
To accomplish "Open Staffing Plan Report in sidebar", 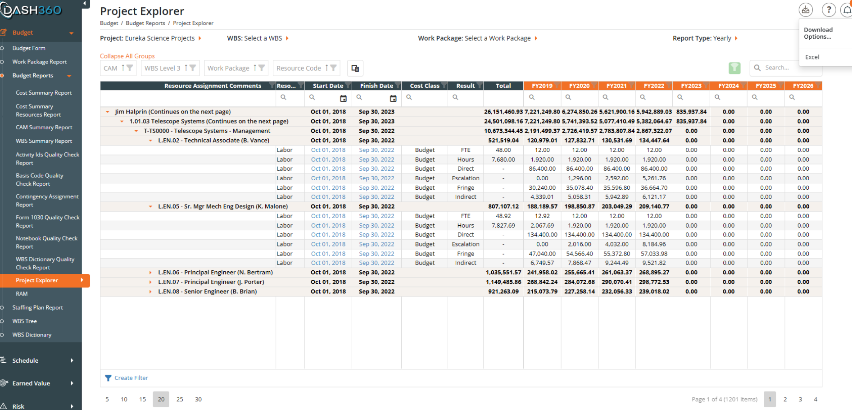I will (38, 308).
